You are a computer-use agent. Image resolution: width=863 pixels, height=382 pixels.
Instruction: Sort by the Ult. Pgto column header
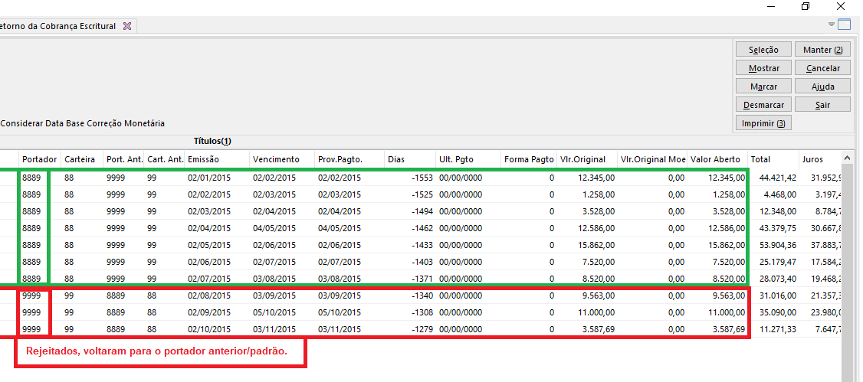[468, 159]
